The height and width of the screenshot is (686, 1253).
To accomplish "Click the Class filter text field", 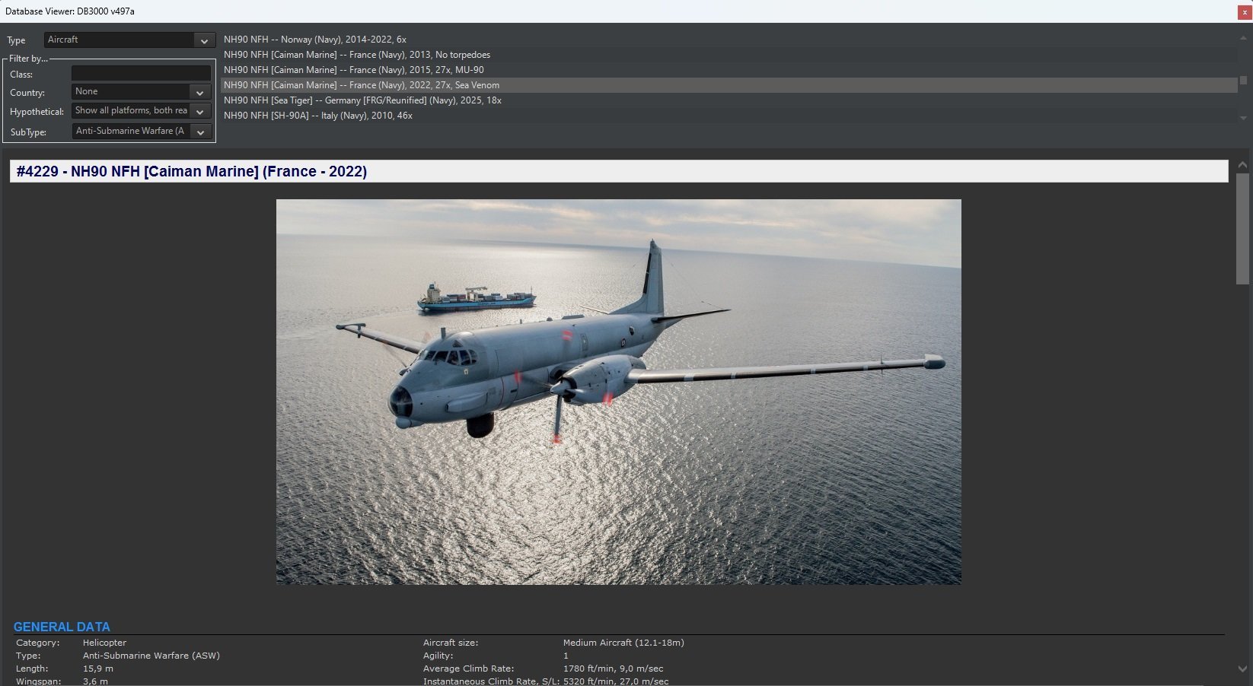I will pos(141,74).
